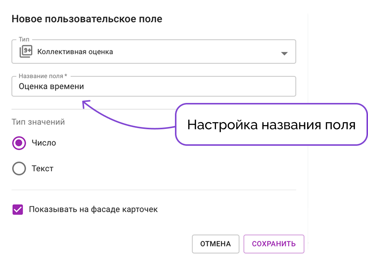Click the СОХРАНИТЬ button
368x263 pixels.
pos(274,244)
